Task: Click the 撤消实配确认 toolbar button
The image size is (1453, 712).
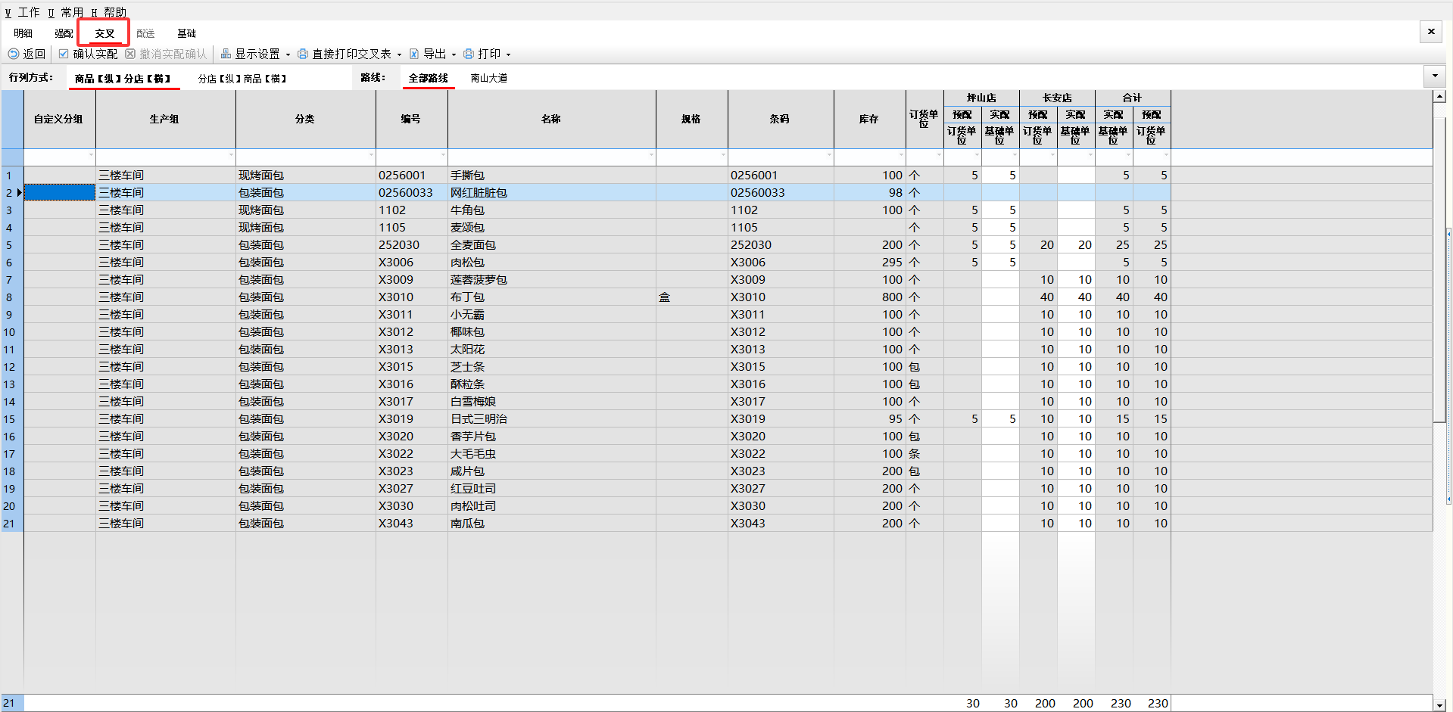Action: pos(166,54)
